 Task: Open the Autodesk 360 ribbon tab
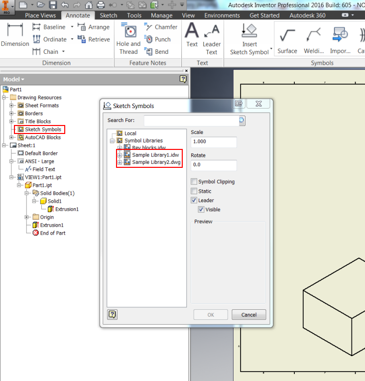[307, 15]
